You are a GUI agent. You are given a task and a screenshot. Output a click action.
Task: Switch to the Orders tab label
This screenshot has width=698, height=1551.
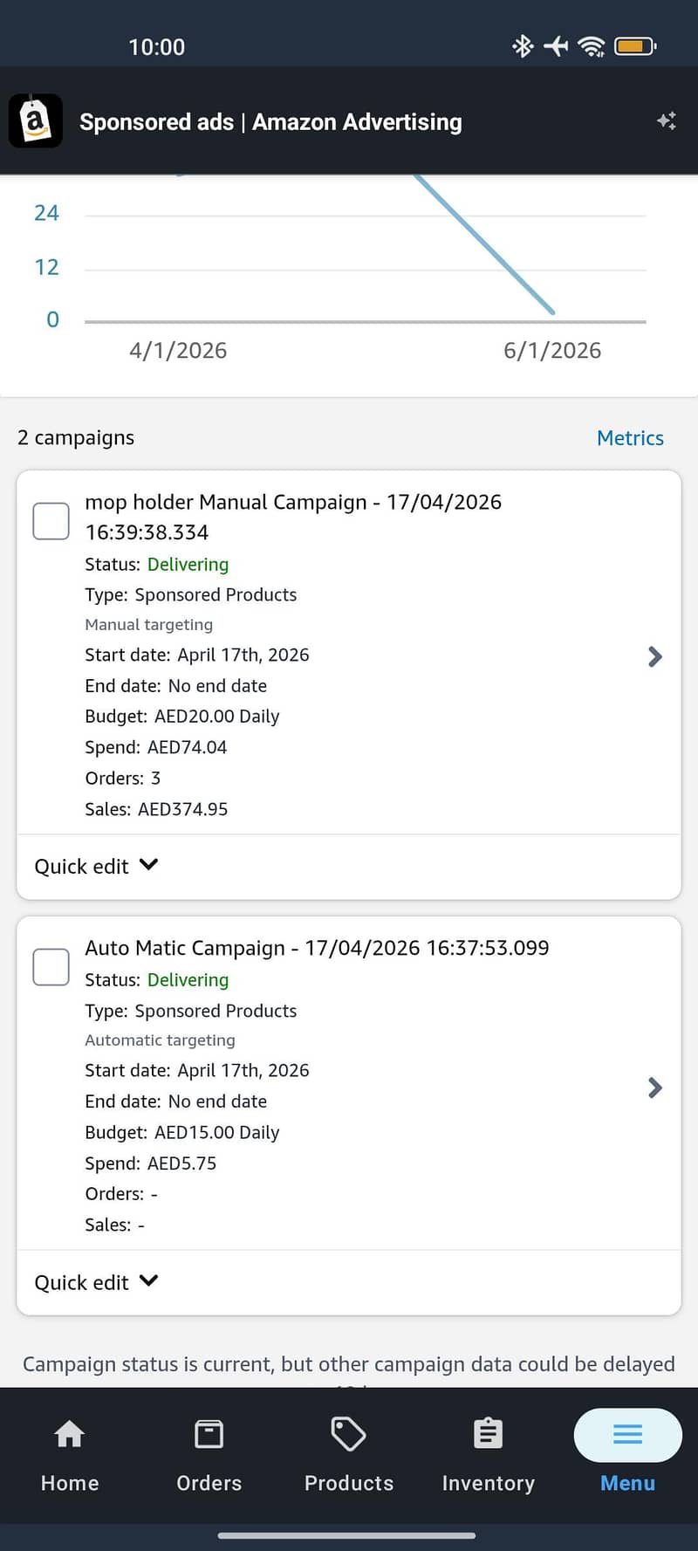(x=209, y=1483)
